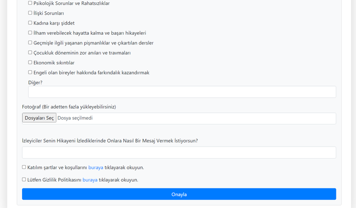
Task: Check Psikolojik Sorunlar ve Rahatsızlıklar checkbox
Action: point(30,3)
